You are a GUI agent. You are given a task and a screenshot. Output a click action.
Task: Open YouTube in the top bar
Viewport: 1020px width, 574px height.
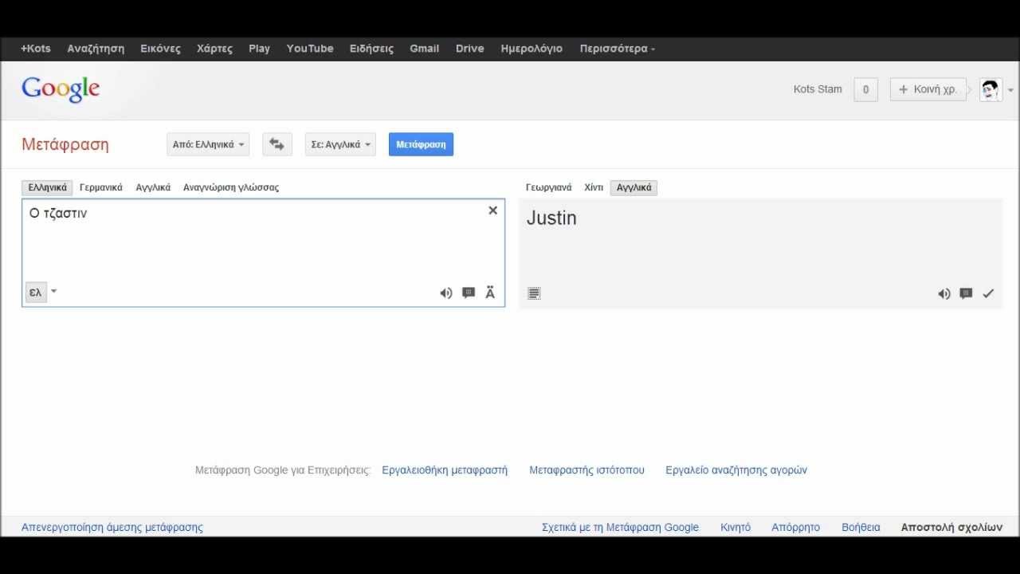click(310, 49)
